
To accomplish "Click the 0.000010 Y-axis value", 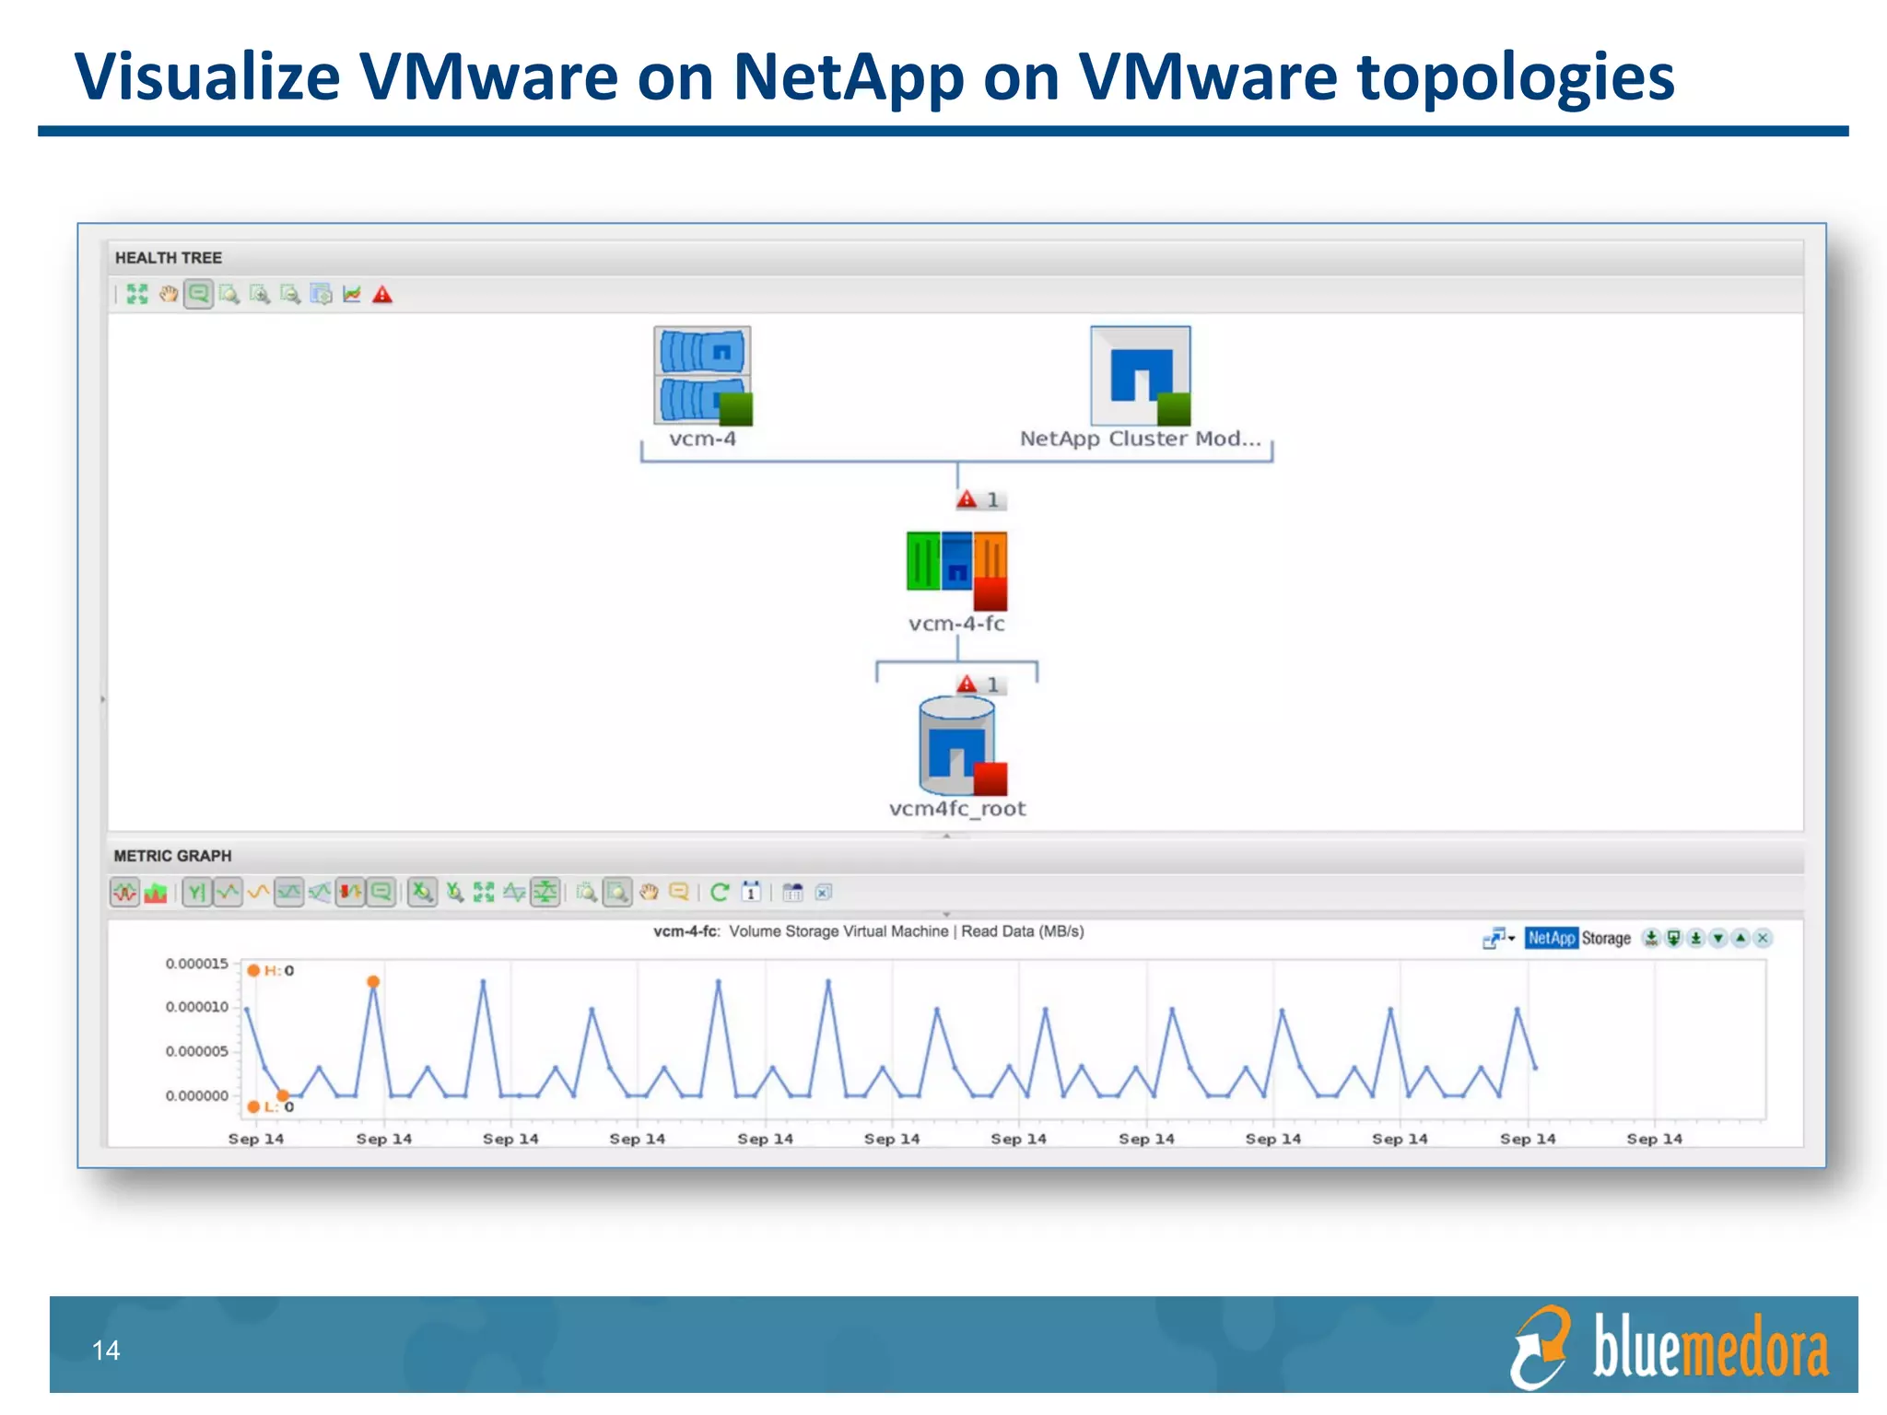I will tap(197, 1007).
